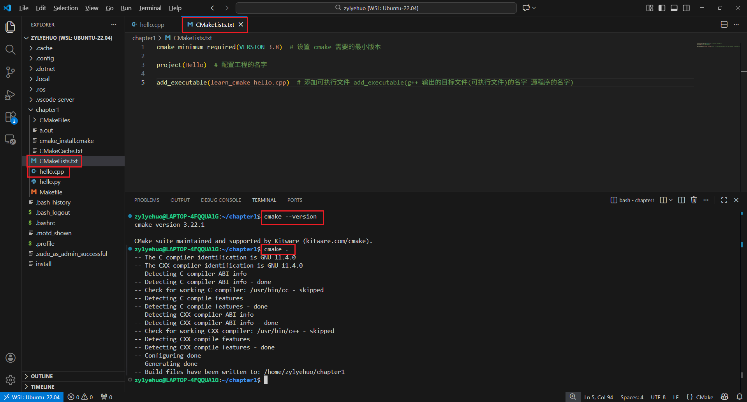Image resolution: width=747 pixels, height=402 pixels.
Task: Open Source Control view
Action: click(11, 72)
